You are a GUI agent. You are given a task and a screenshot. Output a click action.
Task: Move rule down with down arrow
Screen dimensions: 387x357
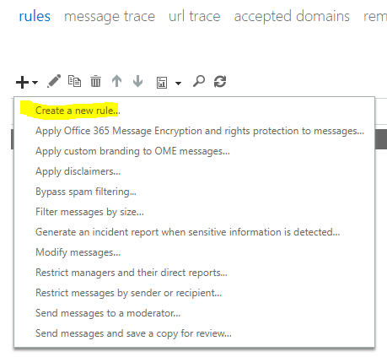pyautogui.click(x=137, y=81)
